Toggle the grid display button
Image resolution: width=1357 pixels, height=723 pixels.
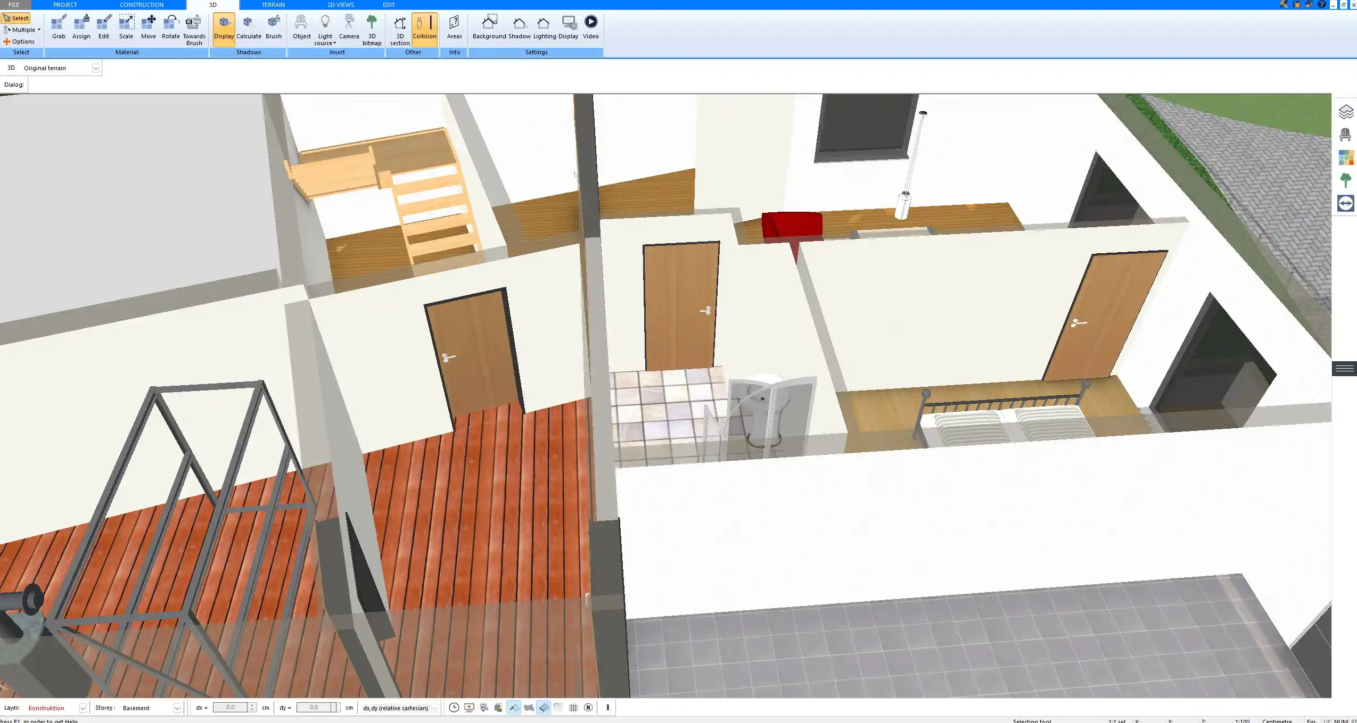573,708
